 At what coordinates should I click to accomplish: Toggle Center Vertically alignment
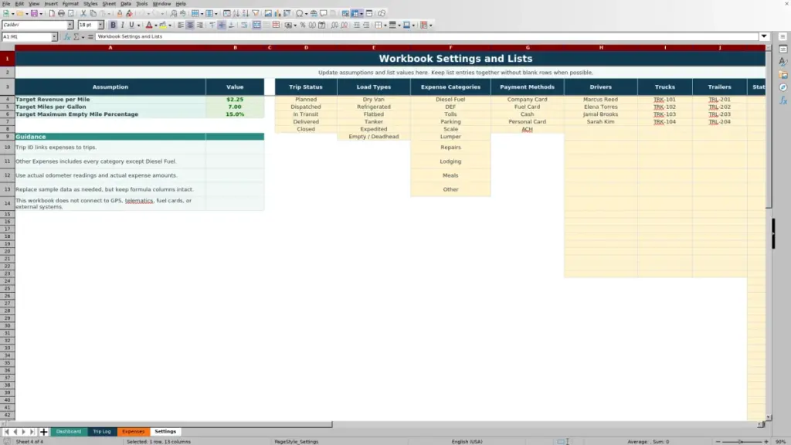[222, 25]
